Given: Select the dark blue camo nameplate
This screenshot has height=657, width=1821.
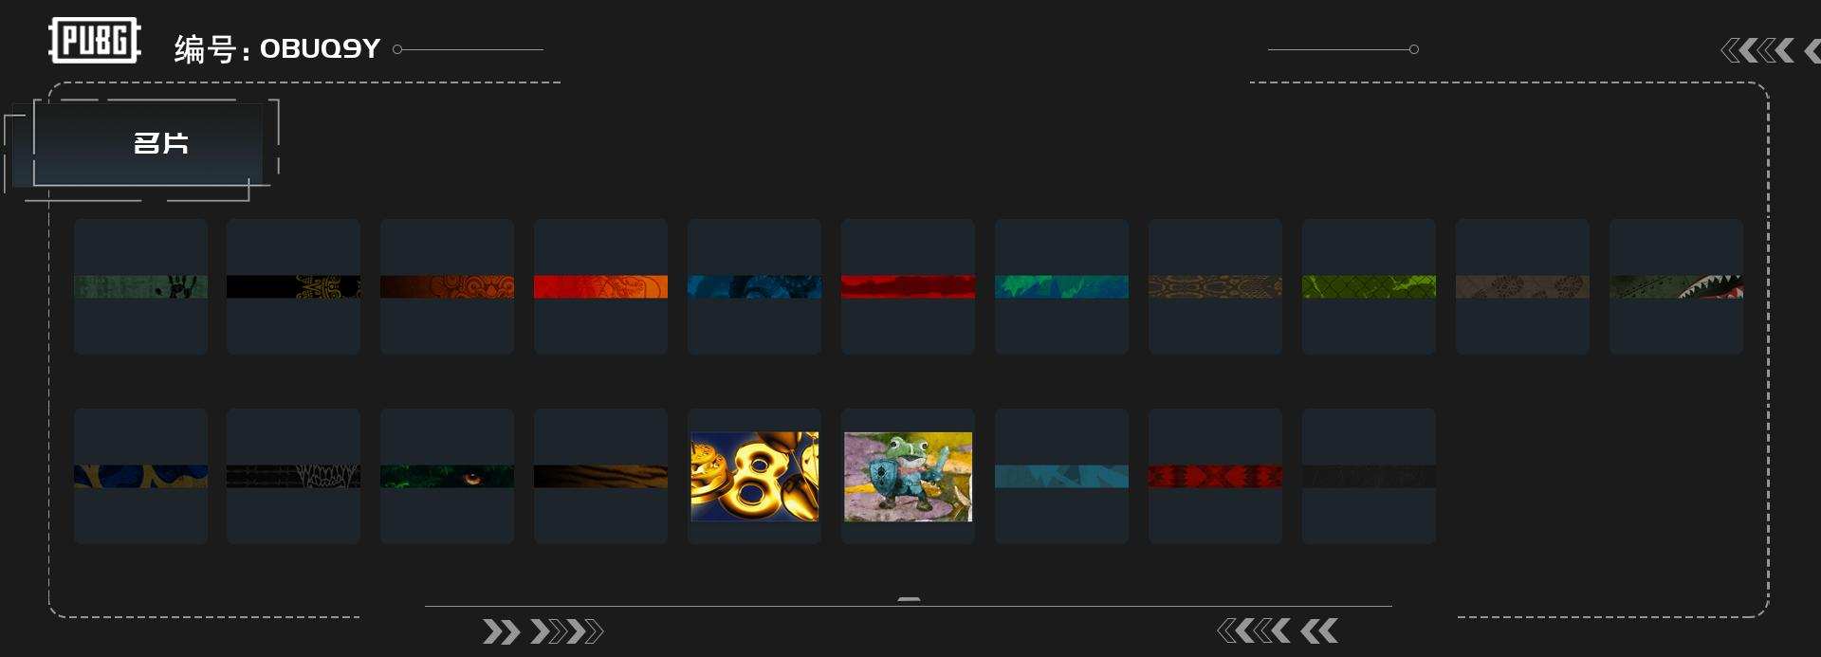Looking at the screenshot, I should coord(754,286).
